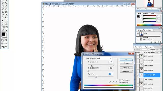Click add-to-sample eyedropper in dialog
The image size is (163, 91).
pos(113,82)
